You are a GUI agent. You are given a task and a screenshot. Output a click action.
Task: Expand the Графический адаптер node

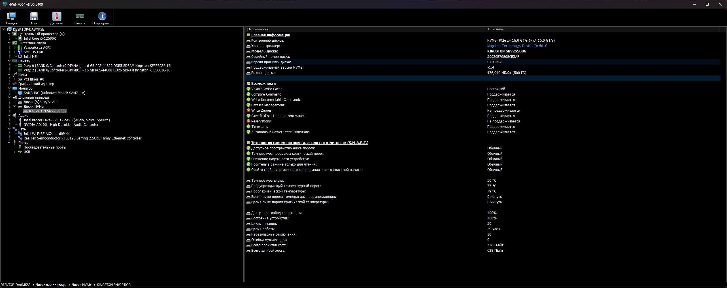(x=9, y=84)
